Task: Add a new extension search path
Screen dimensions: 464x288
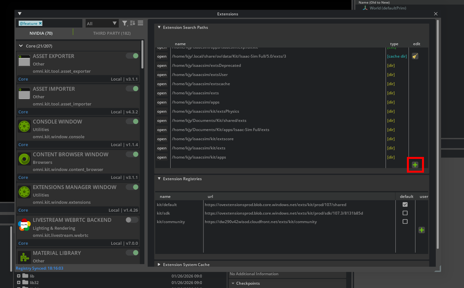Action: click(x=415, y=165)
